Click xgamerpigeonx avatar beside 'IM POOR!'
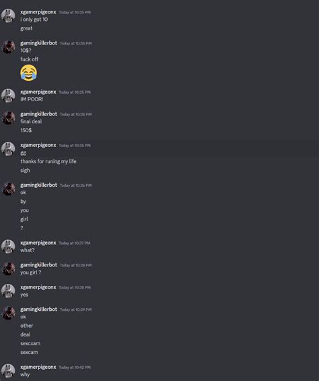Image resolution: width=319 pixels, height=381 pixels. coord(8,96)
